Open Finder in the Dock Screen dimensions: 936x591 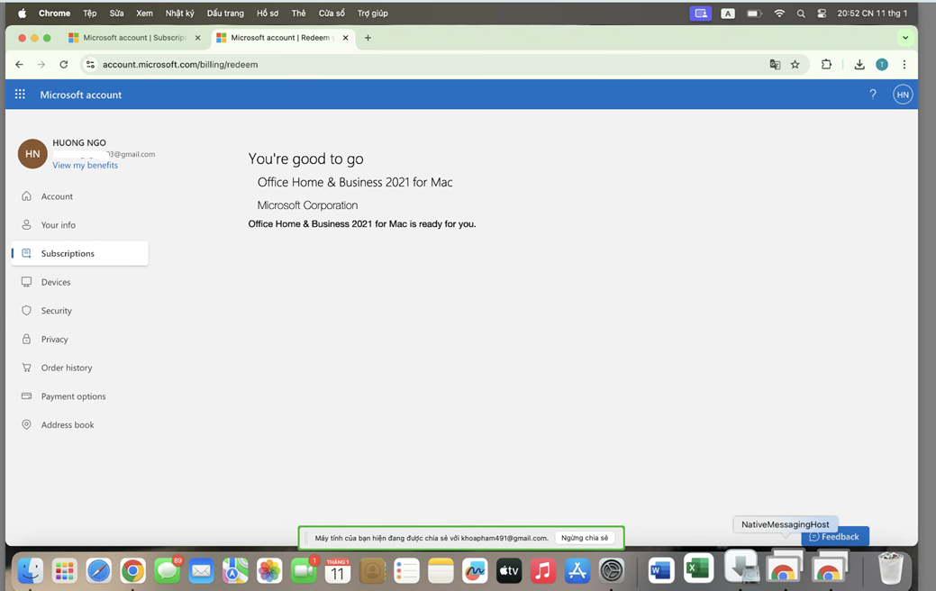(30, 570)
